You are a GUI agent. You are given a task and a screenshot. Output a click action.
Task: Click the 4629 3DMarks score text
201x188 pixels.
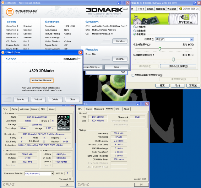42,71
